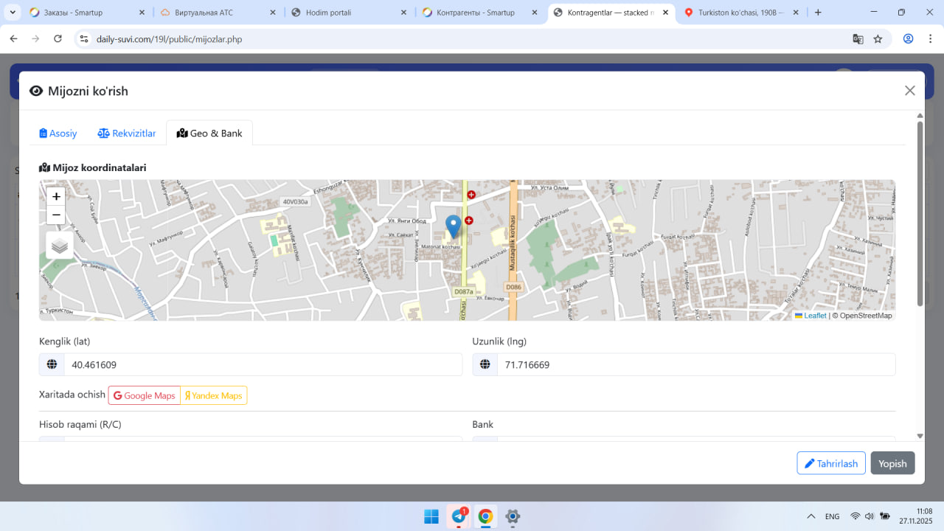Image resolution: width=944 pixels, height=531 pixels.
Task: Click the modal vertical scrollbar
Action: (920, 214)
